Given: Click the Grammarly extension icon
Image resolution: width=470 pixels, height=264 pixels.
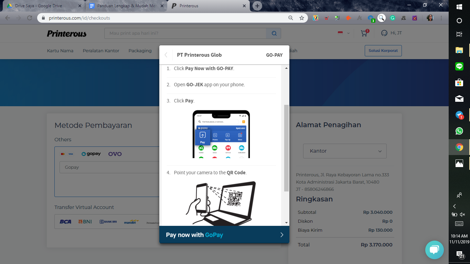Looking at the screenshot, I should pos(393,18).
